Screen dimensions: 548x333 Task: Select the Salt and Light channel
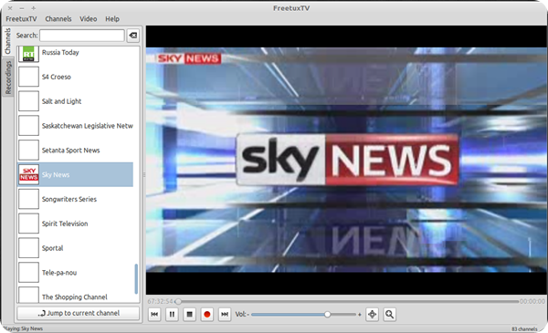point(76,101)
